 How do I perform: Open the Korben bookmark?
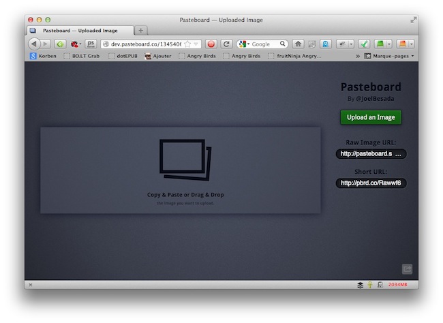tap(43, 56)
